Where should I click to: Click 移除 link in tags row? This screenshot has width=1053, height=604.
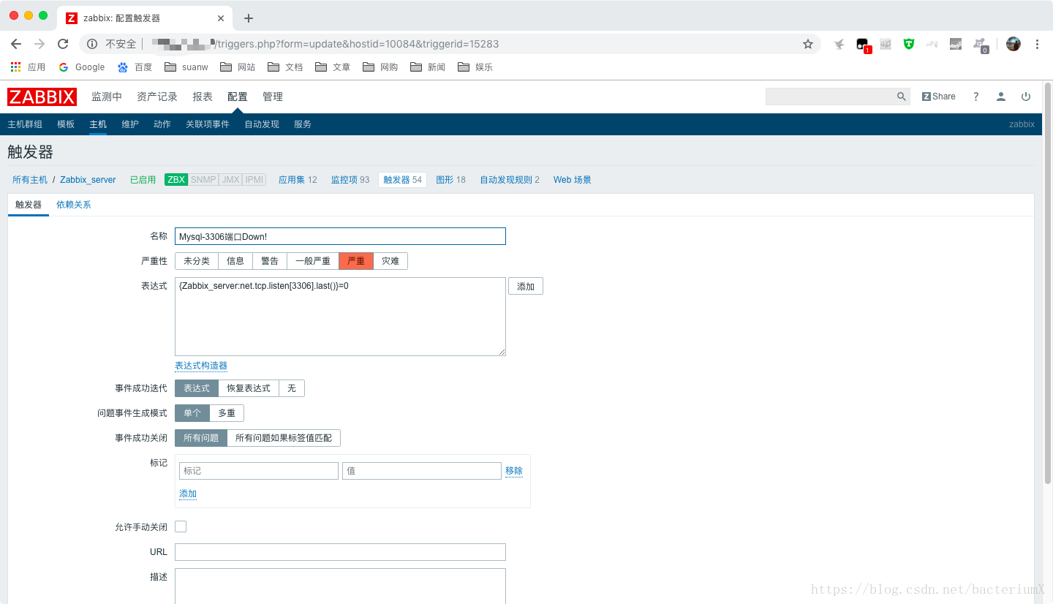point(514,471)
